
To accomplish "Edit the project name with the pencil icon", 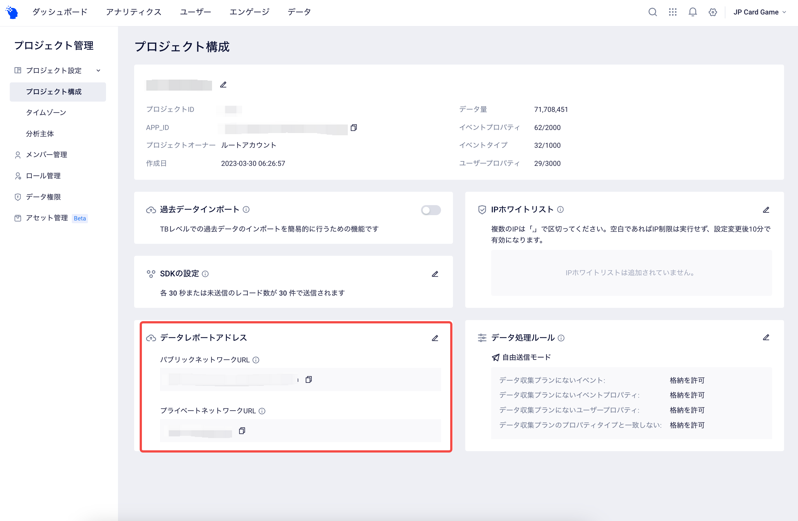I will click(223, 85).
